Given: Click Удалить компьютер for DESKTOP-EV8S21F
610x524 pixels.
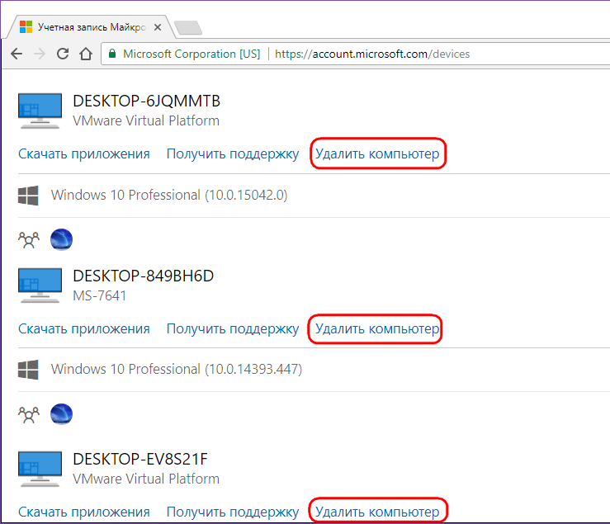Looking at the screenshot, I should click(x=377, y=512).
